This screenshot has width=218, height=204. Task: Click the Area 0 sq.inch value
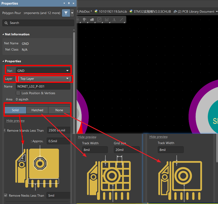[x=22, y=99]
